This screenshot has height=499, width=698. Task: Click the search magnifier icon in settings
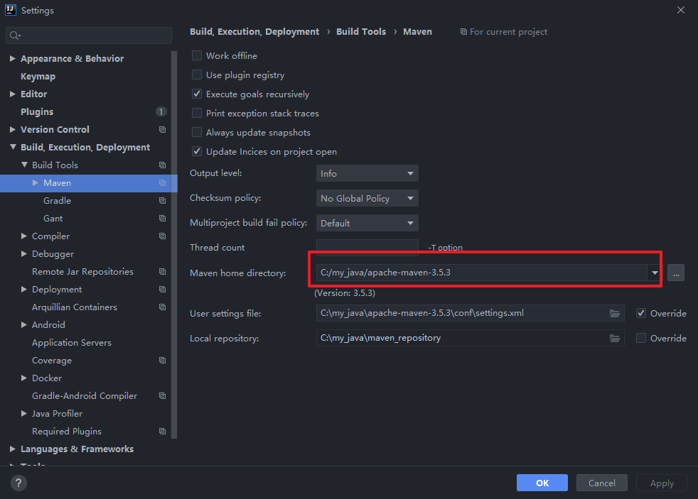tap(15, 35)
